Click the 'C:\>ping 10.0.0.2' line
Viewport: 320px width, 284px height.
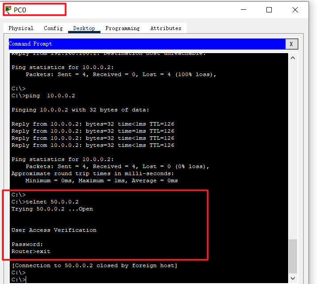[43, 96]
